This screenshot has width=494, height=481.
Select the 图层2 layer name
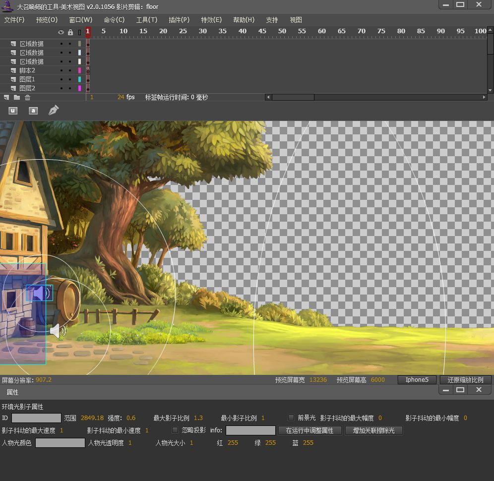click(x=27, y=88)
